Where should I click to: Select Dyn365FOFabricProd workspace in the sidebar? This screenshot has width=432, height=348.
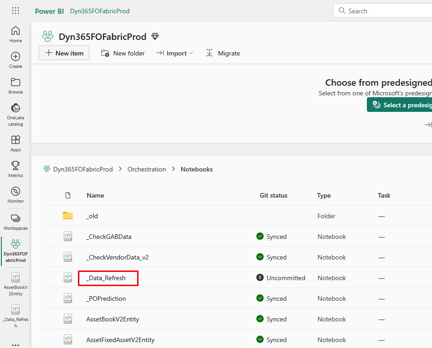[16, 251]
